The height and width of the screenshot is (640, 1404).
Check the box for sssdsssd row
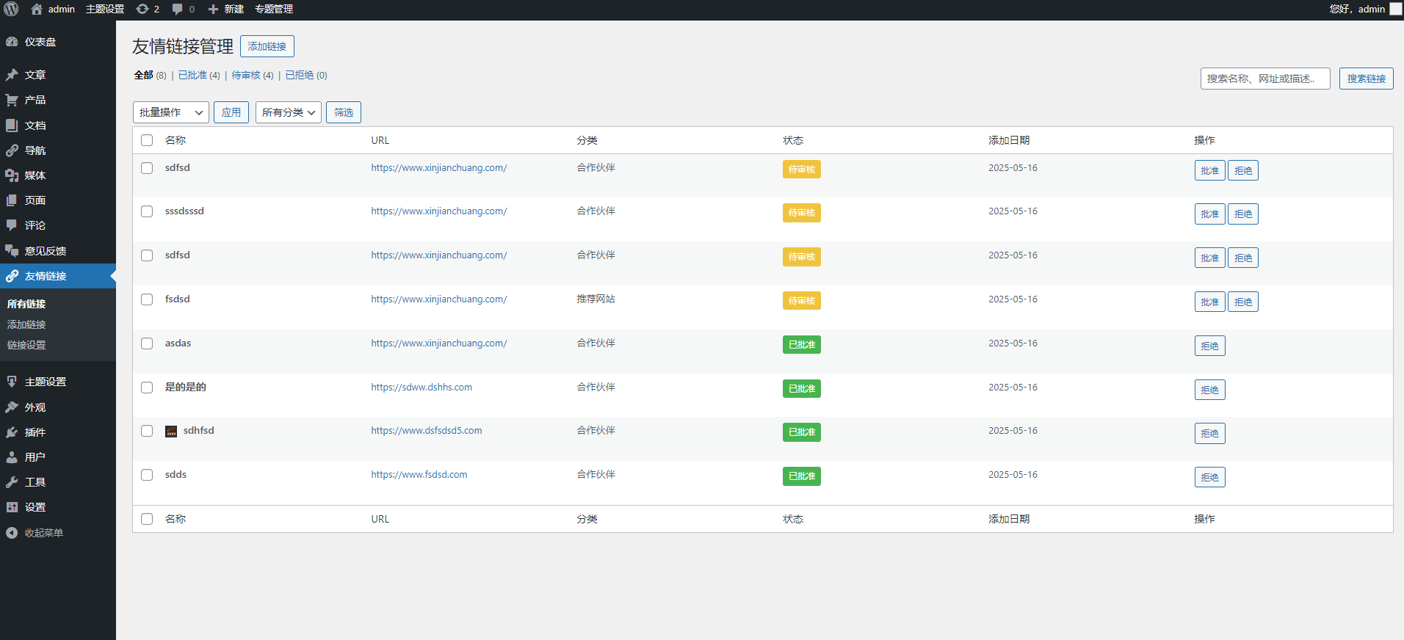click(147, 211)
